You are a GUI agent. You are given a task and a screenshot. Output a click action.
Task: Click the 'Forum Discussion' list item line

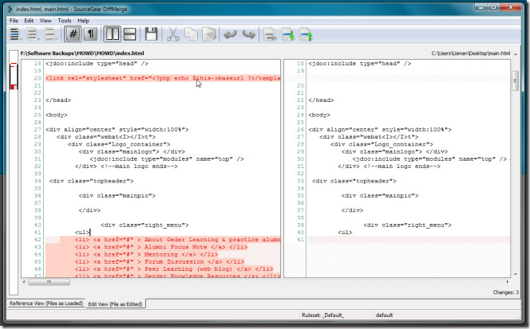point(160,262)
